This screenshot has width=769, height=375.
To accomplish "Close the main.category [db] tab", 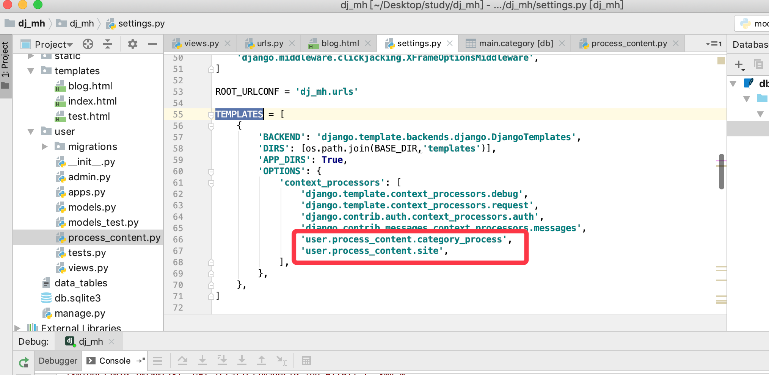I will tap(562, 44).
